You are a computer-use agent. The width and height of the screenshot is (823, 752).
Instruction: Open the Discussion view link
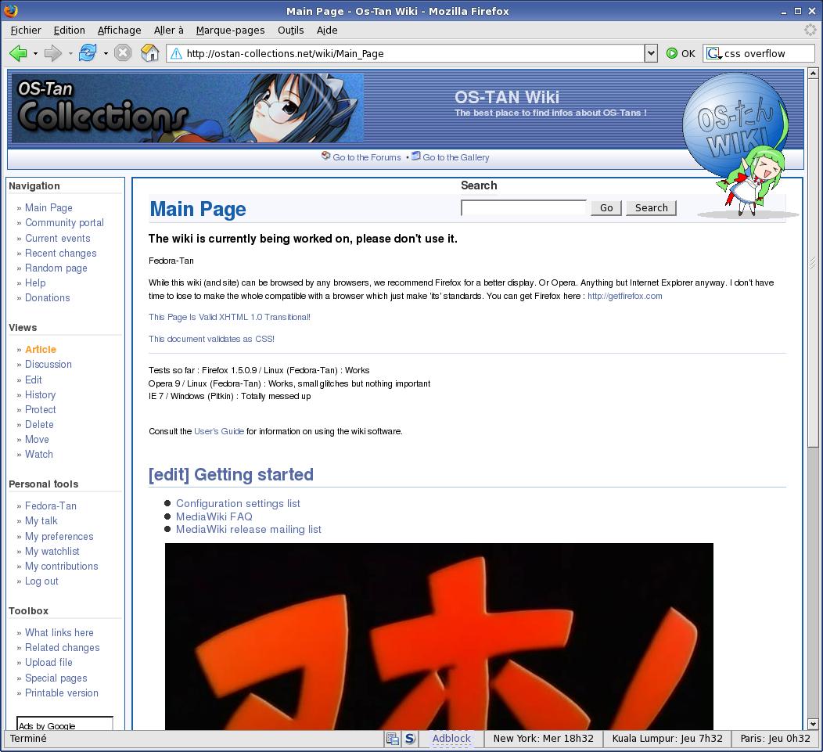(x=49, y=364)
